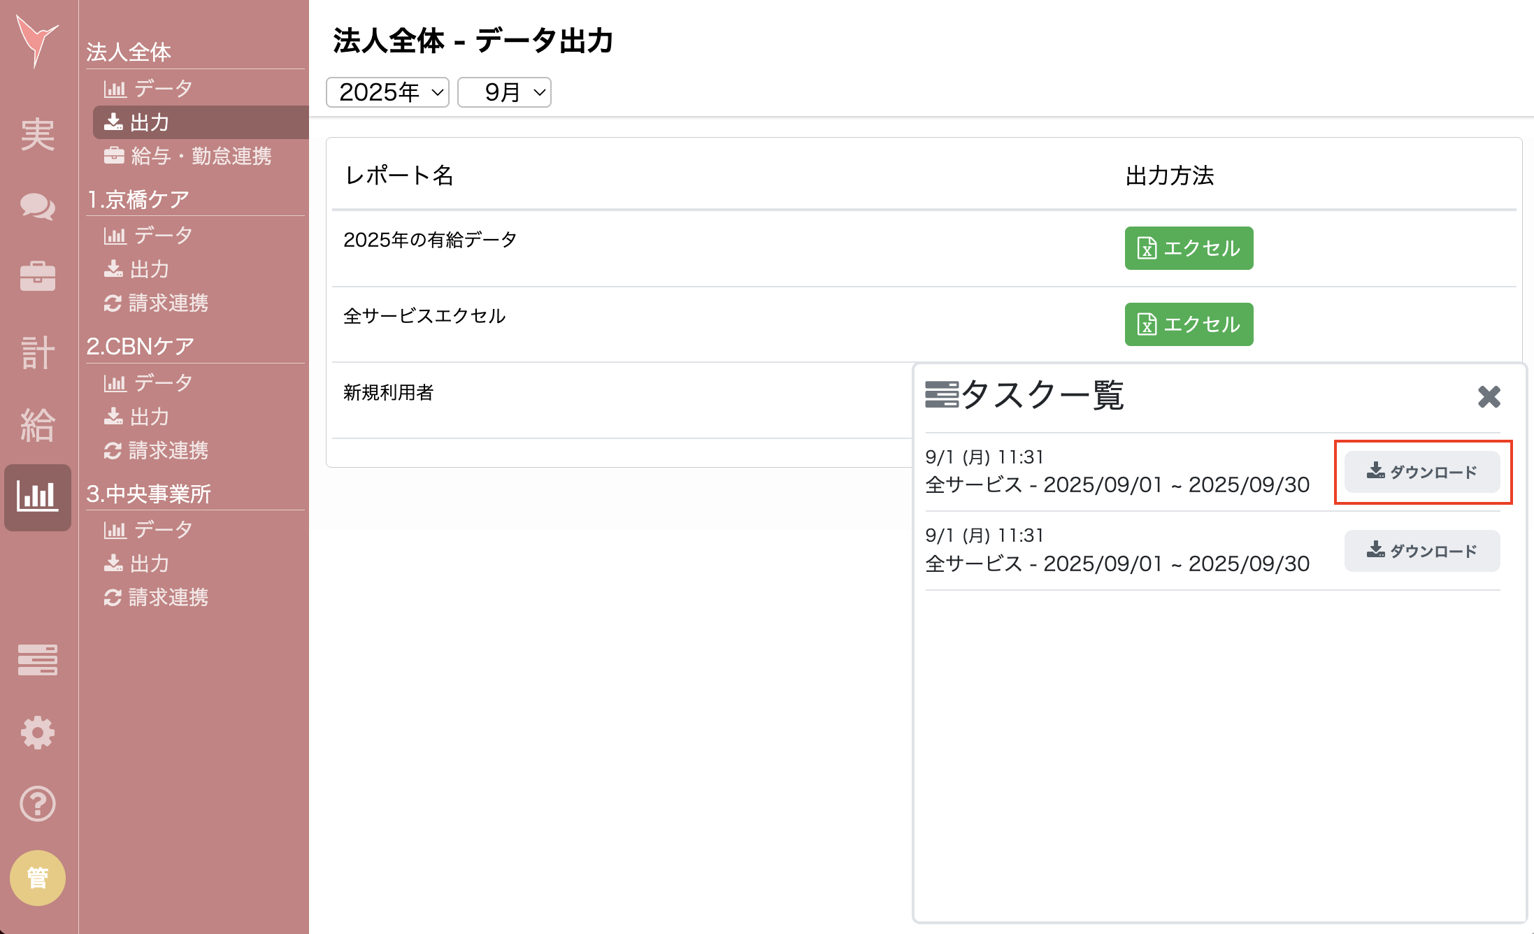Select the 計 icon in the sidebar
The image size is (1534, 934).
pyautogui.click(x=38, y=352)
